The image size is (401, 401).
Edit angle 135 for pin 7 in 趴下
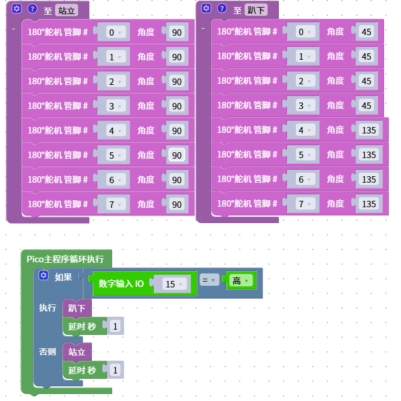pos(369,204)
